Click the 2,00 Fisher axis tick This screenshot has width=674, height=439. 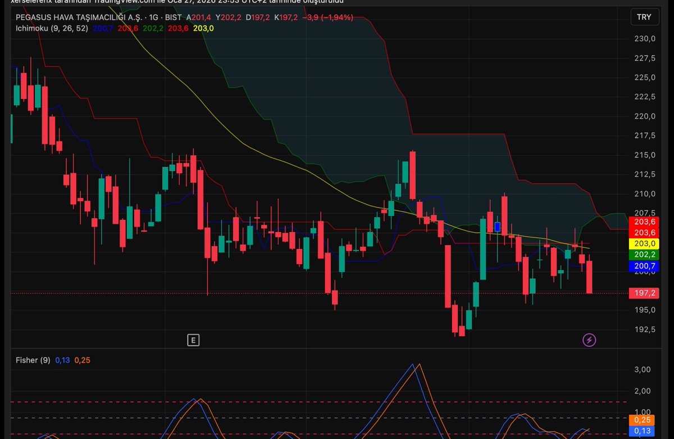pos(643,391)
